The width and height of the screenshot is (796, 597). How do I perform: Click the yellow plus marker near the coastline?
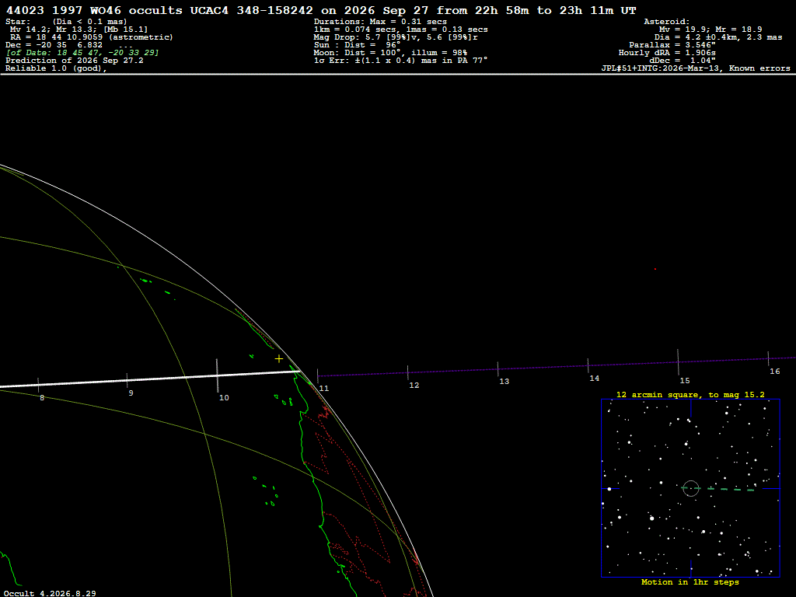click(x=279, y=359)
